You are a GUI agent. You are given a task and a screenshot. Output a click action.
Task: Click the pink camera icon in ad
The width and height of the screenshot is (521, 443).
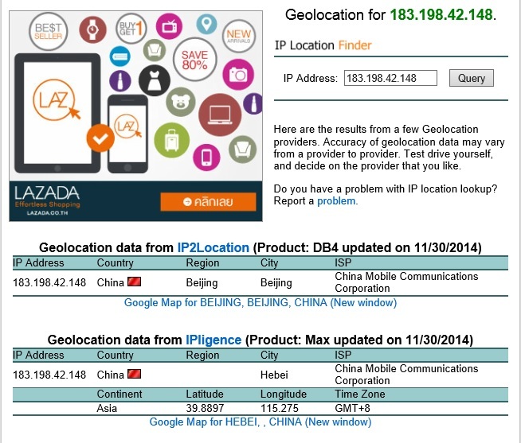point(238,75)
